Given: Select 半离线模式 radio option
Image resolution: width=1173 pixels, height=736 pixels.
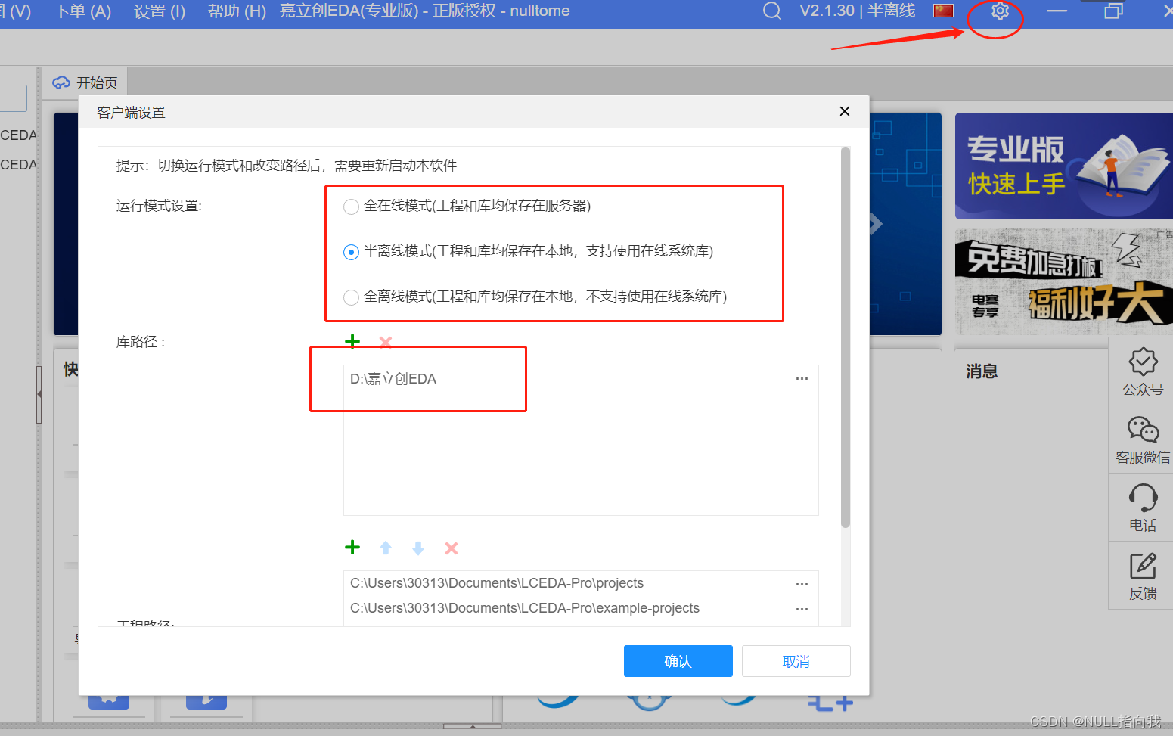Looking at the screenshot, I should coord(351,252).
